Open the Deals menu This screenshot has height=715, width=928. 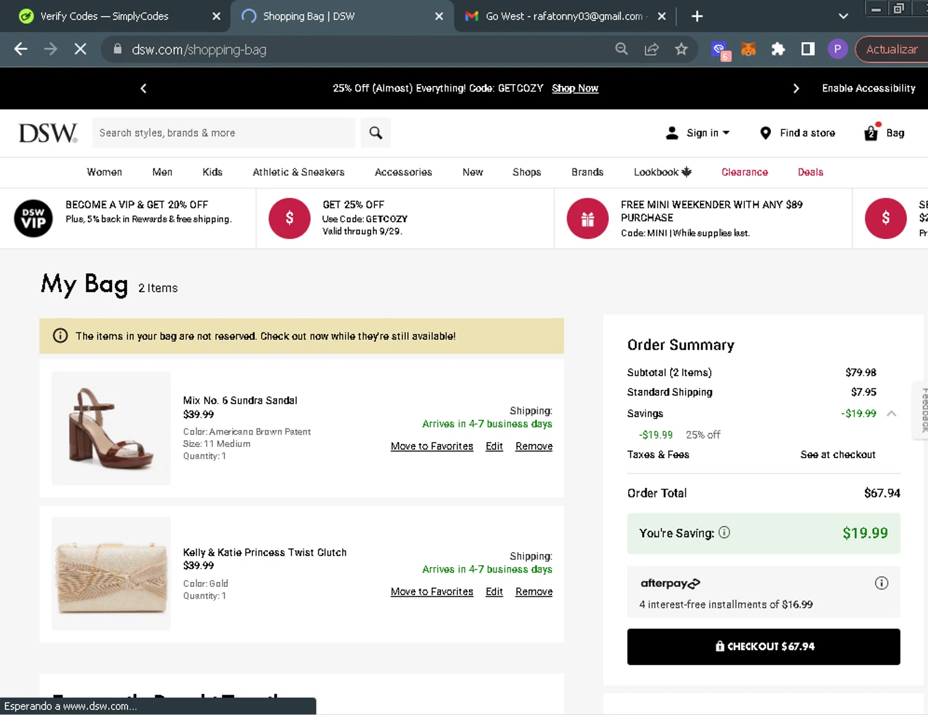coord(810,172)
